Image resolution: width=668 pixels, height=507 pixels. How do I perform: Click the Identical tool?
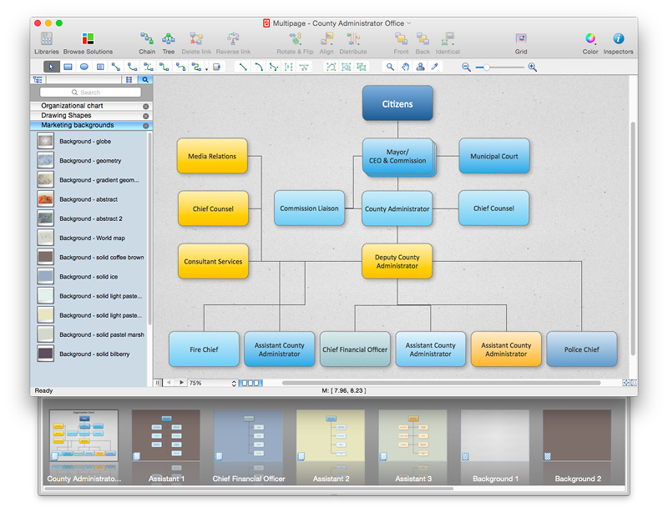pos(448,43)
